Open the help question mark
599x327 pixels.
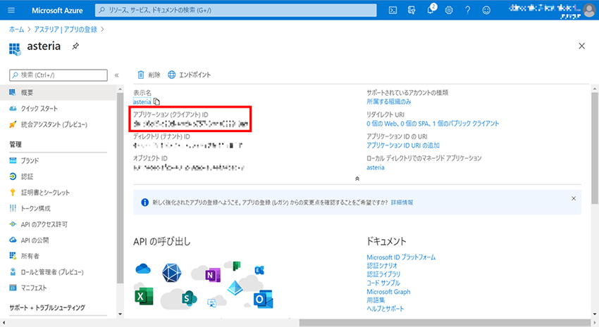coord(468,11)
